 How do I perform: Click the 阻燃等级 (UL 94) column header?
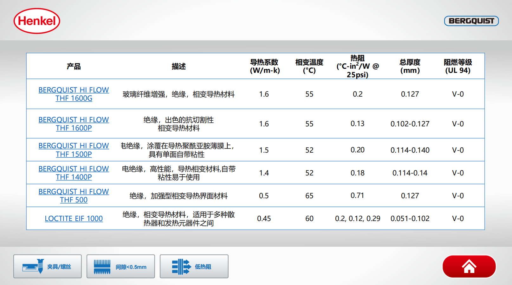[x=457, y=66]
